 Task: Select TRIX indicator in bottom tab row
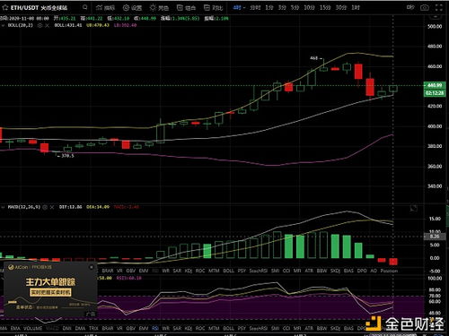pos(93,328)
